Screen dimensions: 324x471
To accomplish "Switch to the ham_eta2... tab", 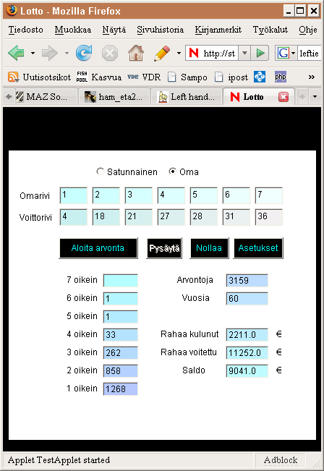I will 114,97.
